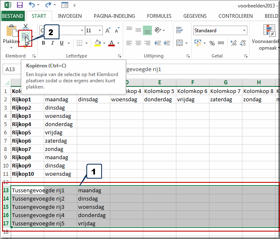The image size is (280, 239).
Task: Toggle italic formatting
Action: click(52, 43)
